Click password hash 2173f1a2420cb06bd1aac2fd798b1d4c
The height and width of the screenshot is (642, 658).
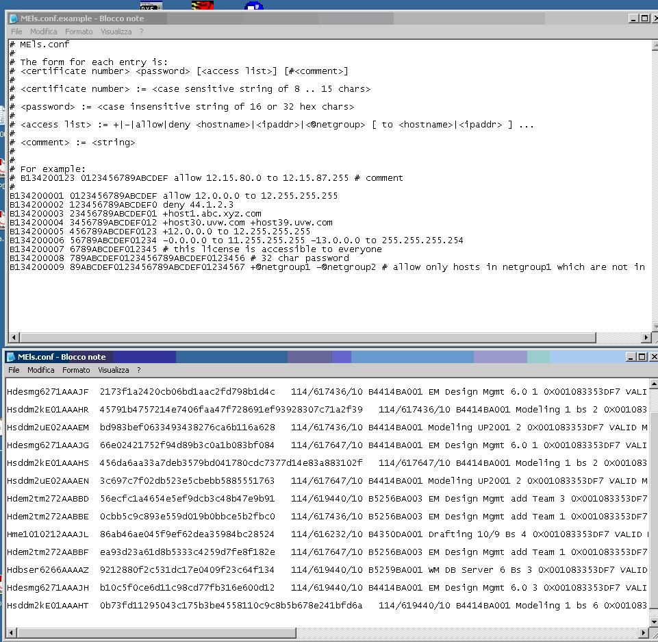[x=187, y=392]
